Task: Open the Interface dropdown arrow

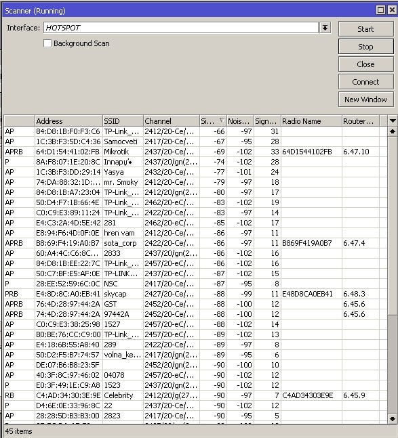Action: (x=325, y=28)
